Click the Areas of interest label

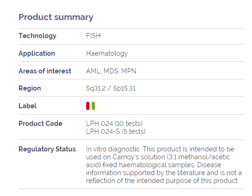click(x=45, y=71)
